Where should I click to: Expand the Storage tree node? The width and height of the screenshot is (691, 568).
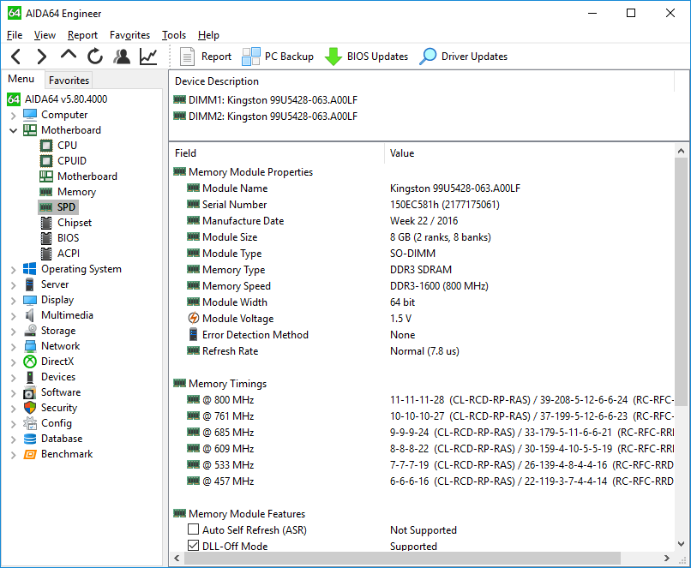(x=13, y=331)
